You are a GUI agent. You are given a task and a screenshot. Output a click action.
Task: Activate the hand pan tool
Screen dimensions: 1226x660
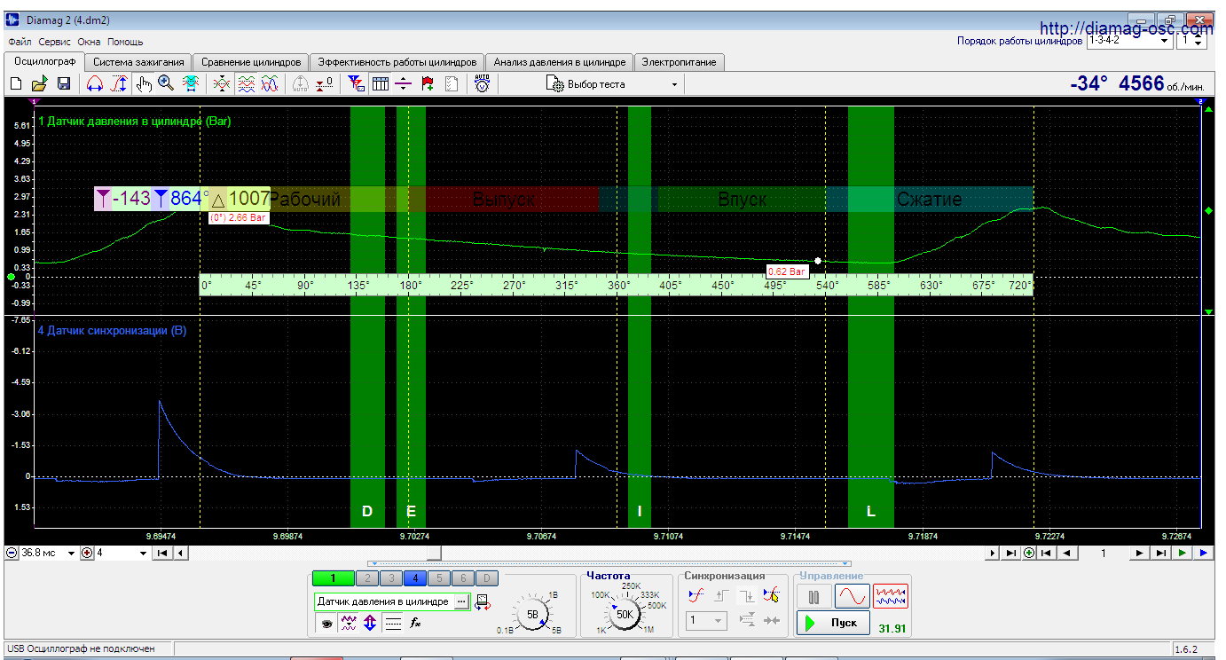pos(143,83)
